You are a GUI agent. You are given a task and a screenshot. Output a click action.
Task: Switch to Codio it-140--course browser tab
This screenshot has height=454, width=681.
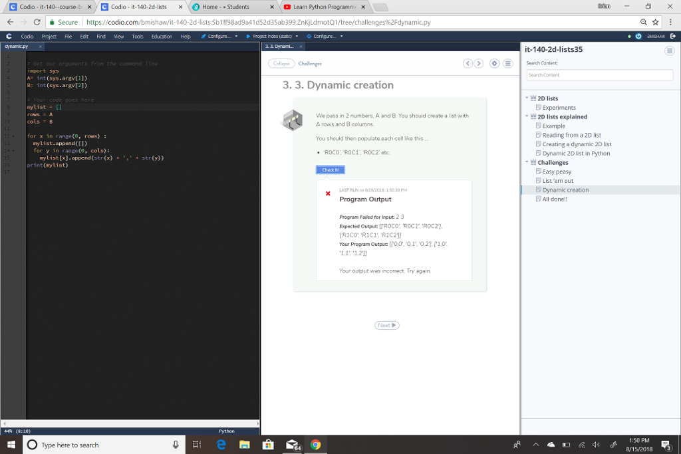[x=50, y=7]
